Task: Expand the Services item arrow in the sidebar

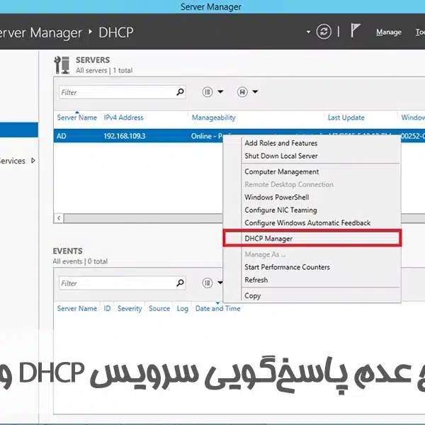Action: [x=33, y=161]
